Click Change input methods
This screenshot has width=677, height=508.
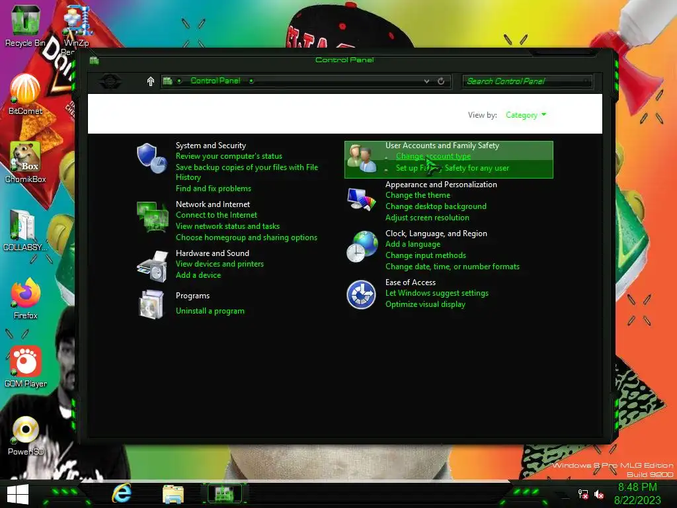click(426, 256)
